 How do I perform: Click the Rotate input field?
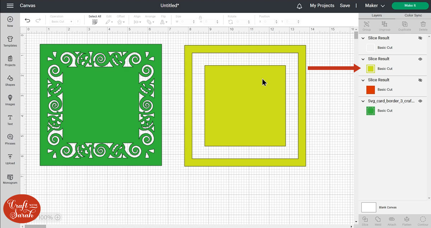[x=243, y=22]
